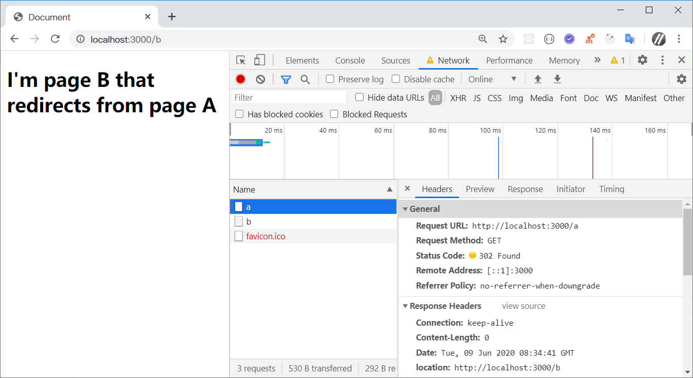Viewport: 693px width, 378px height.
Task: Click the warning count badge showing 1
Action: click(618, 60)
